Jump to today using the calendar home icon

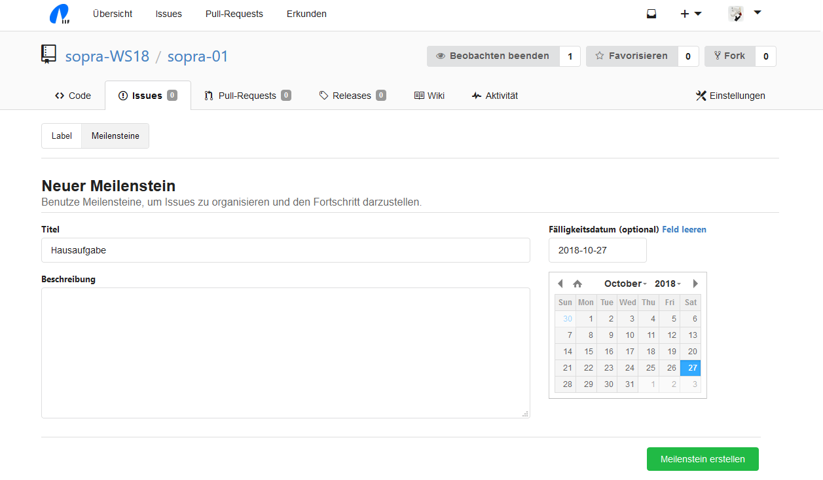[x=577, y=284]
